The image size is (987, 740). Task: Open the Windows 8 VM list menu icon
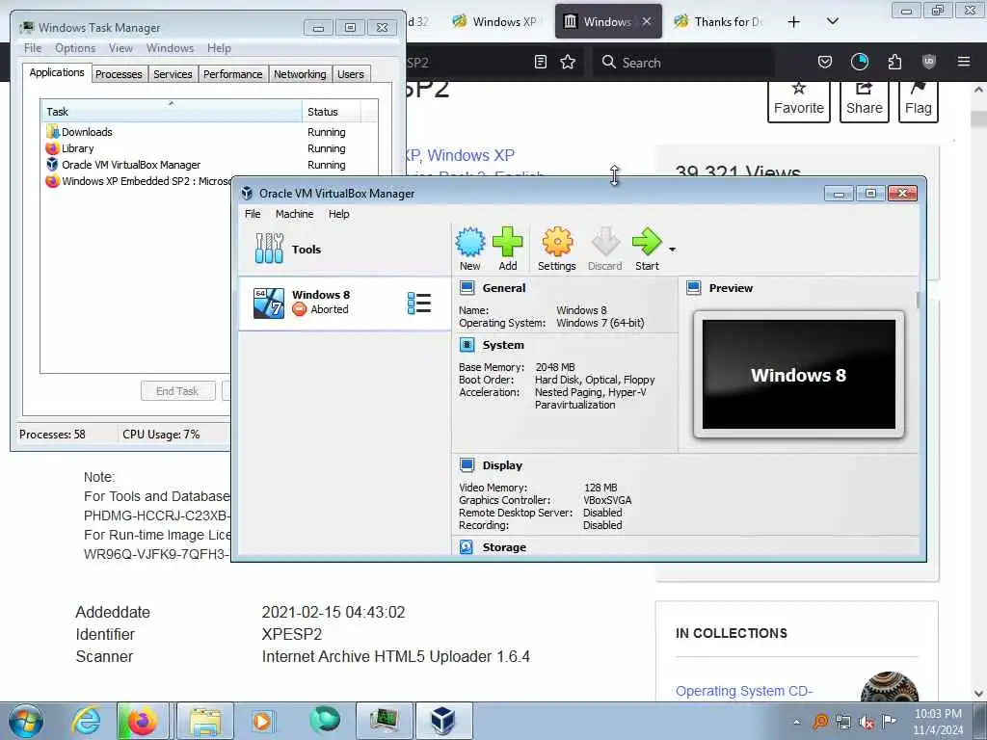point(418,304)
